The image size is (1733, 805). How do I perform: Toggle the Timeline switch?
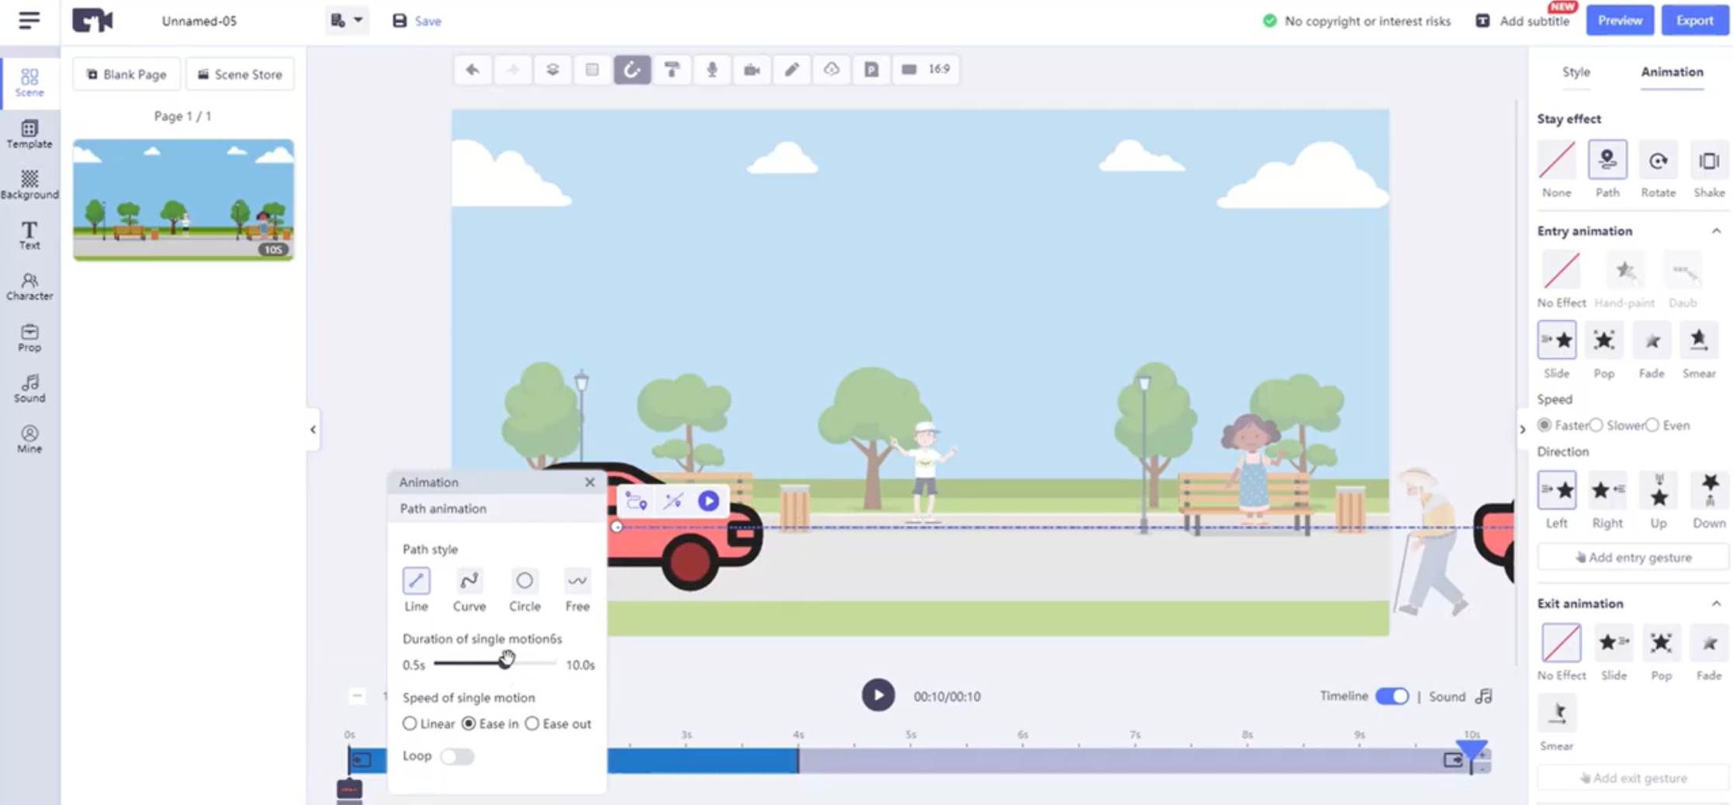click(x=1392, y=696)
